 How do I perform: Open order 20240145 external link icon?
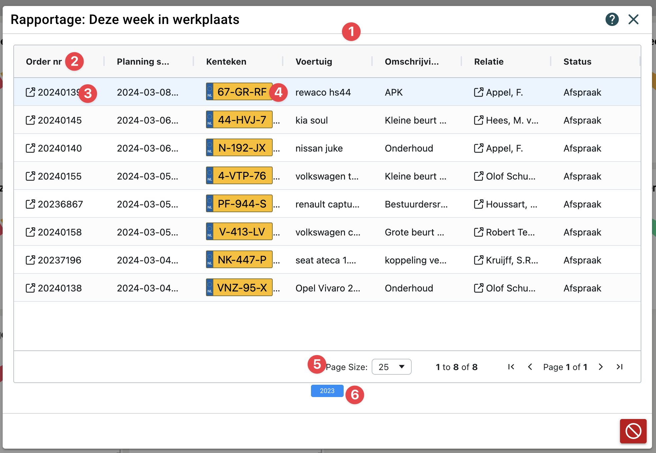click(30, 120)
